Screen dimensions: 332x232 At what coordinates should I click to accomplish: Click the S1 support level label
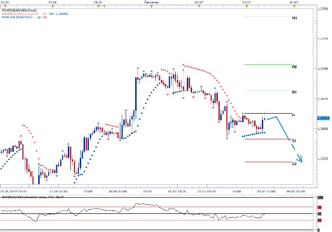(294, 141)
